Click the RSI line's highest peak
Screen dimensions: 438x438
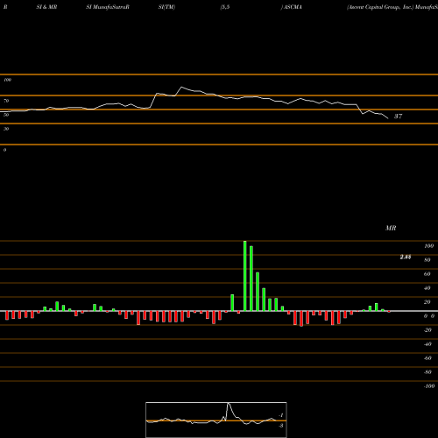[181, 87]
